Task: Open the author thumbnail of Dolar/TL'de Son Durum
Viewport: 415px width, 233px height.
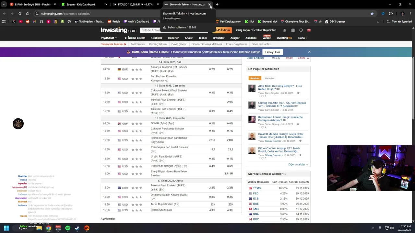Action: 252,136
